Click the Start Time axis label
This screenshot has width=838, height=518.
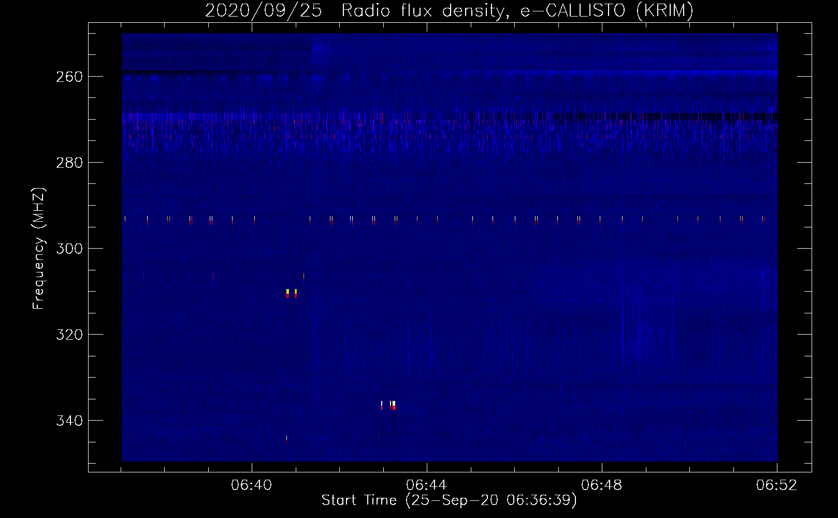(x=449, y=500)
